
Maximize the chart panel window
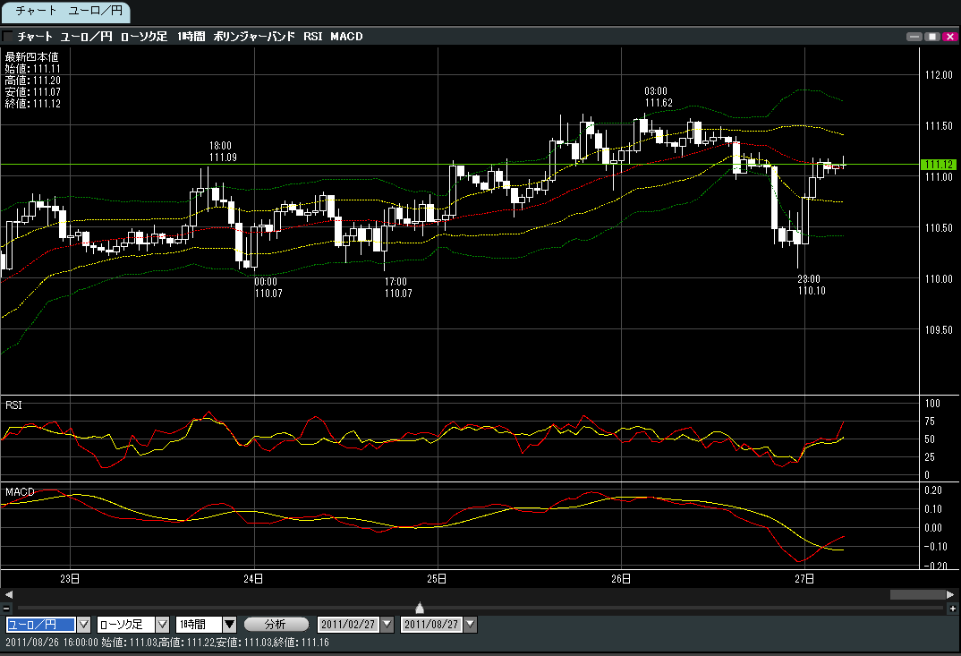click(x=931, y=37)
